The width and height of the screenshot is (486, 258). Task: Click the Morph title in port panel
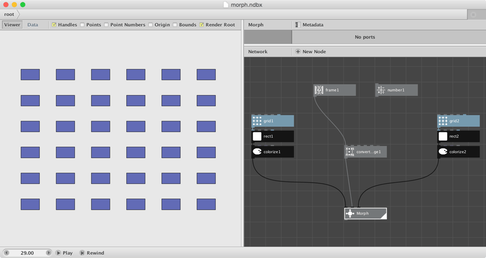(x=256, y=25)
